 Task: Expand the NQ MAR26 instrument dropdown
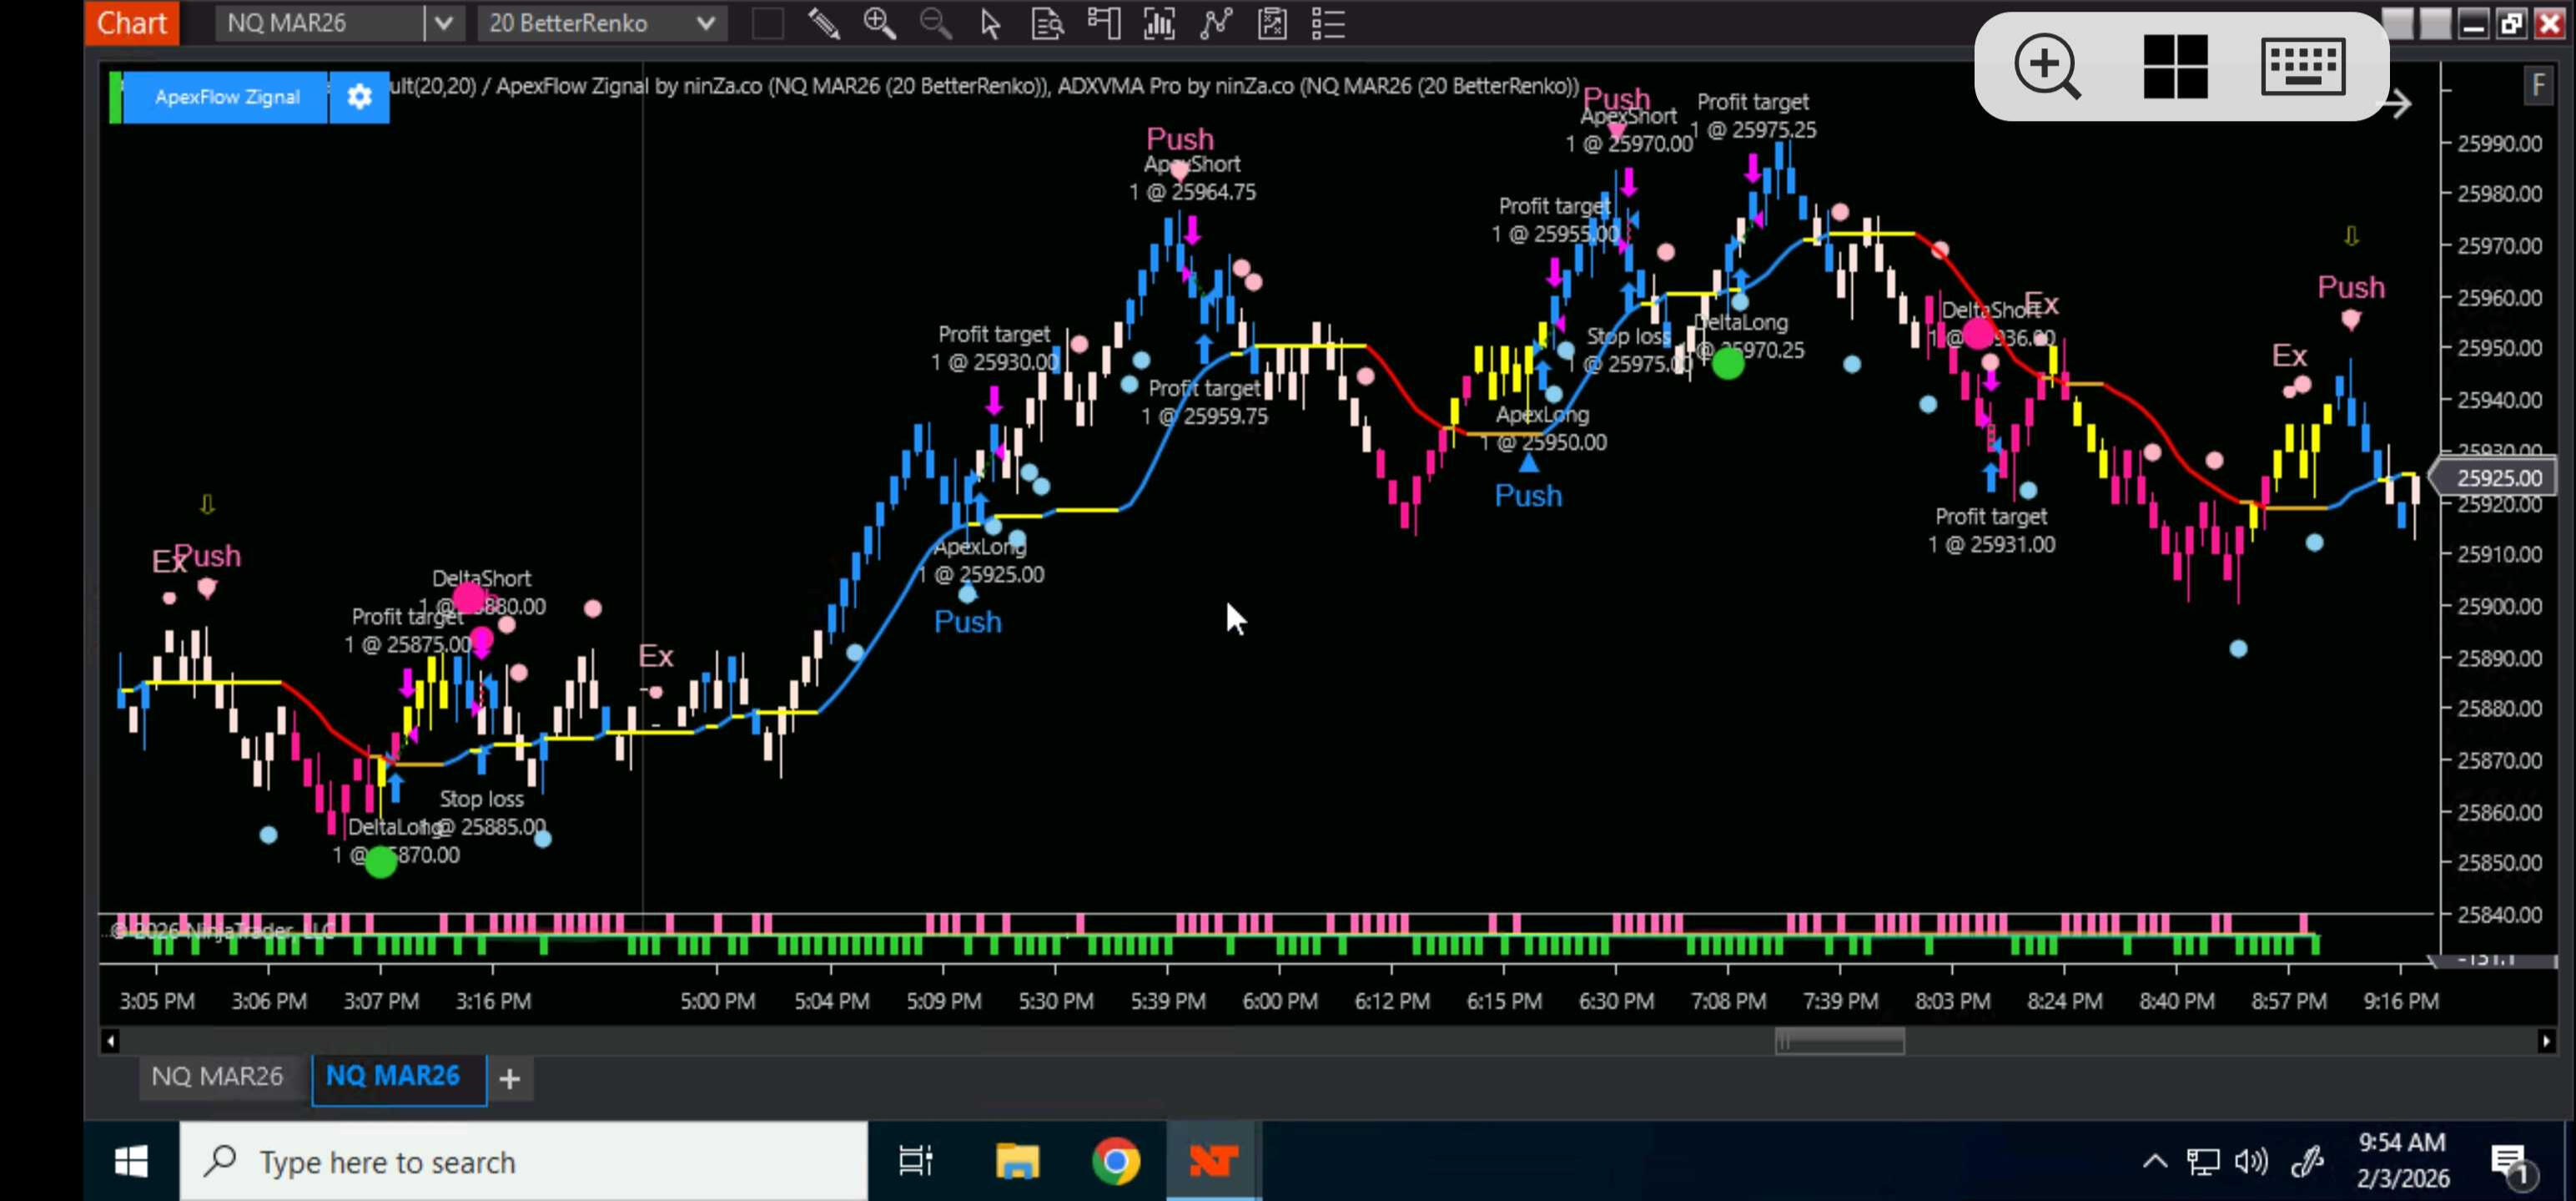point(444,23)
